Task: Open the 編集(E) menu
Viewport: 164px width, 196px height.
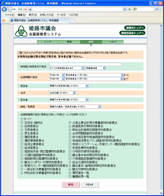Action: click(x=22, y=15)
